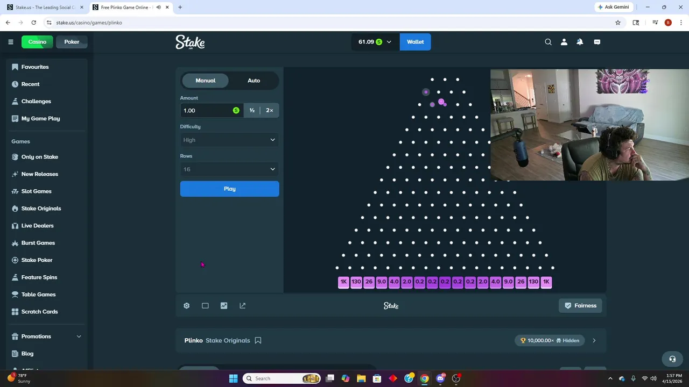Click Ask Gemini button
The height and width of the screenshot is (387, 689).
(613, 7)
